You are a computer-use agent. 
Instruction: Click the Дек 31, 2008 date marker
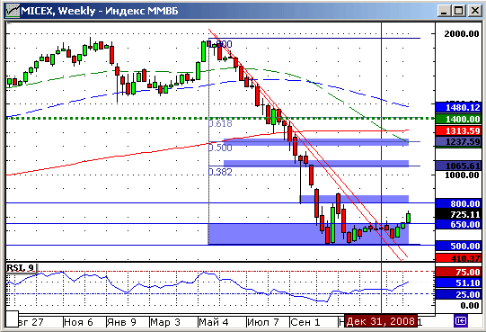point(380,321)
